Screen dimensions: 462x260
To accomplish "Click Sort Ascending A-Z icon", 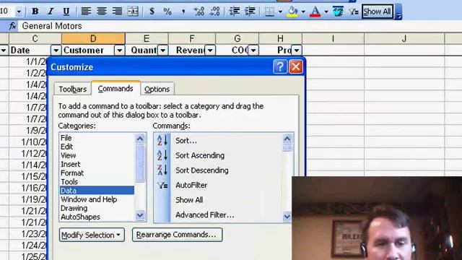I will 162,155.
